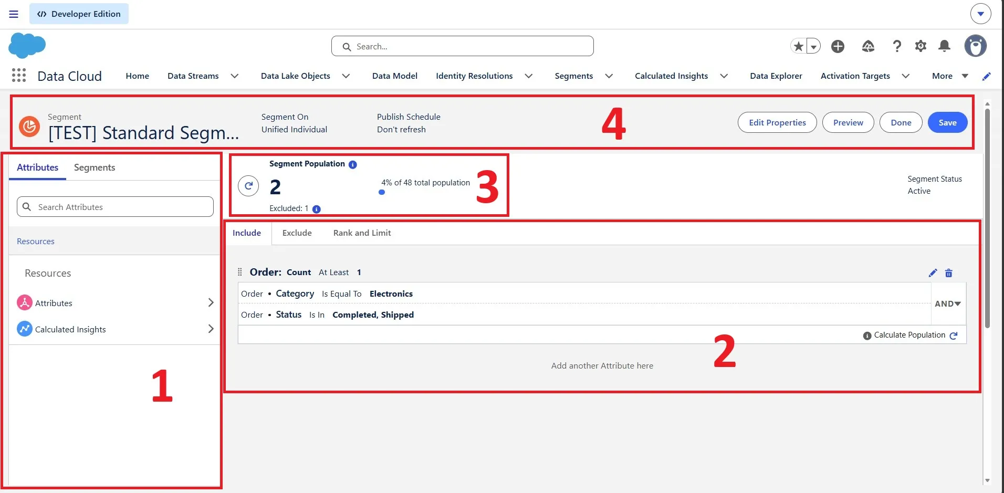Switch to the Exclude tab
Viewport: 1004px width, 493px height.
click(x=297, y=233)
